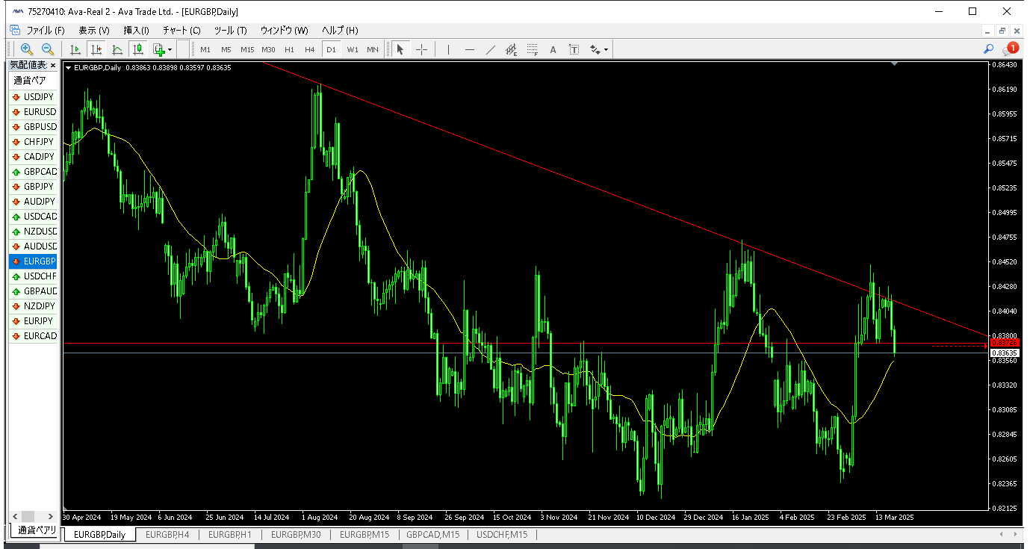The height and width of the screenshot is (549, 1030).
Task: Open the 挿入 (I) menu
Action: [x=136, y=31]
